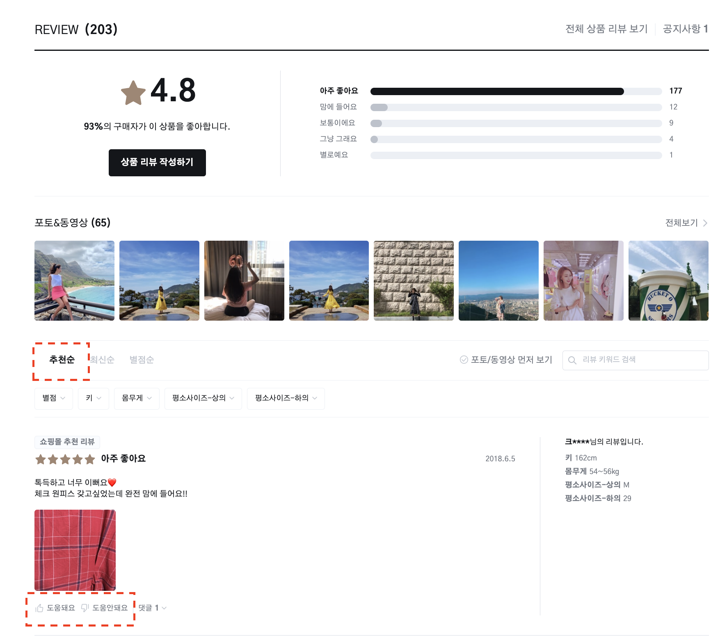Image resolution: width=727 pixels, height=638 pixels.
Task: Open the photo of woman sitting on bed
Action: pyautogui.click(x=244, y=281)
